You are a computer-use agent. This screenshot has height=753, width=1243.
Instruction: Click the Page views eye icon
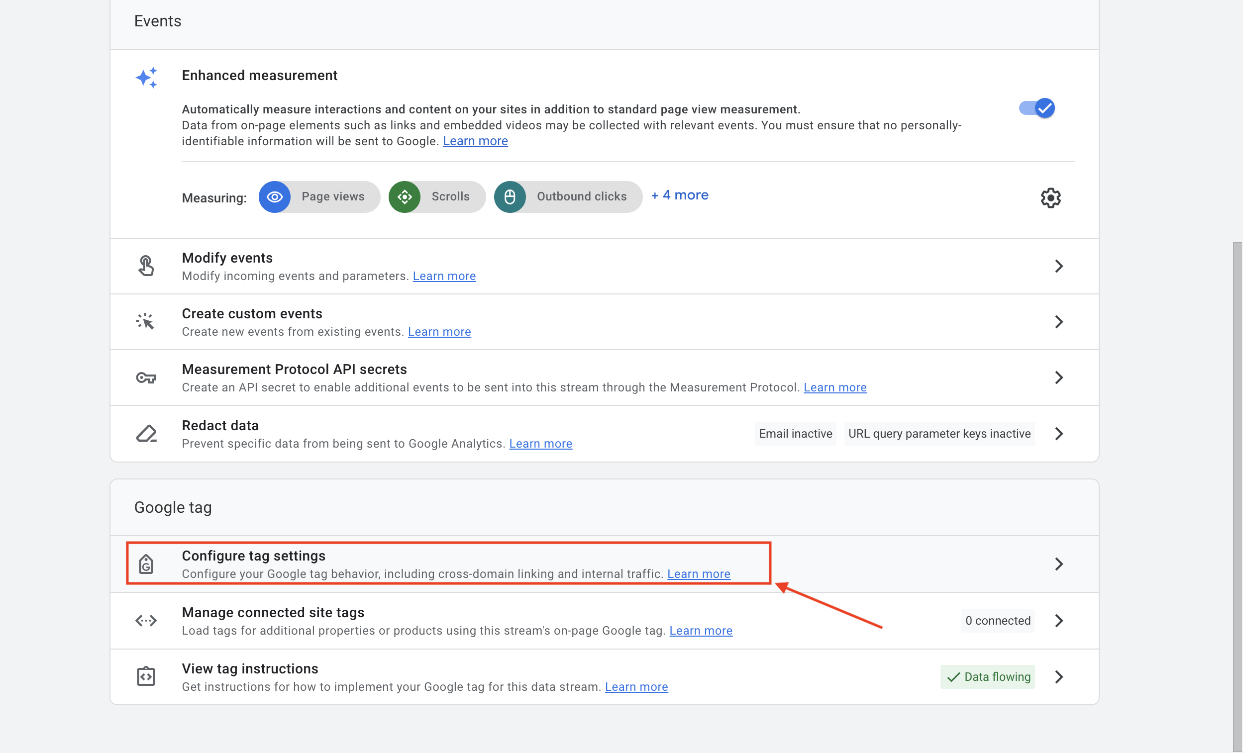(275, 196)
